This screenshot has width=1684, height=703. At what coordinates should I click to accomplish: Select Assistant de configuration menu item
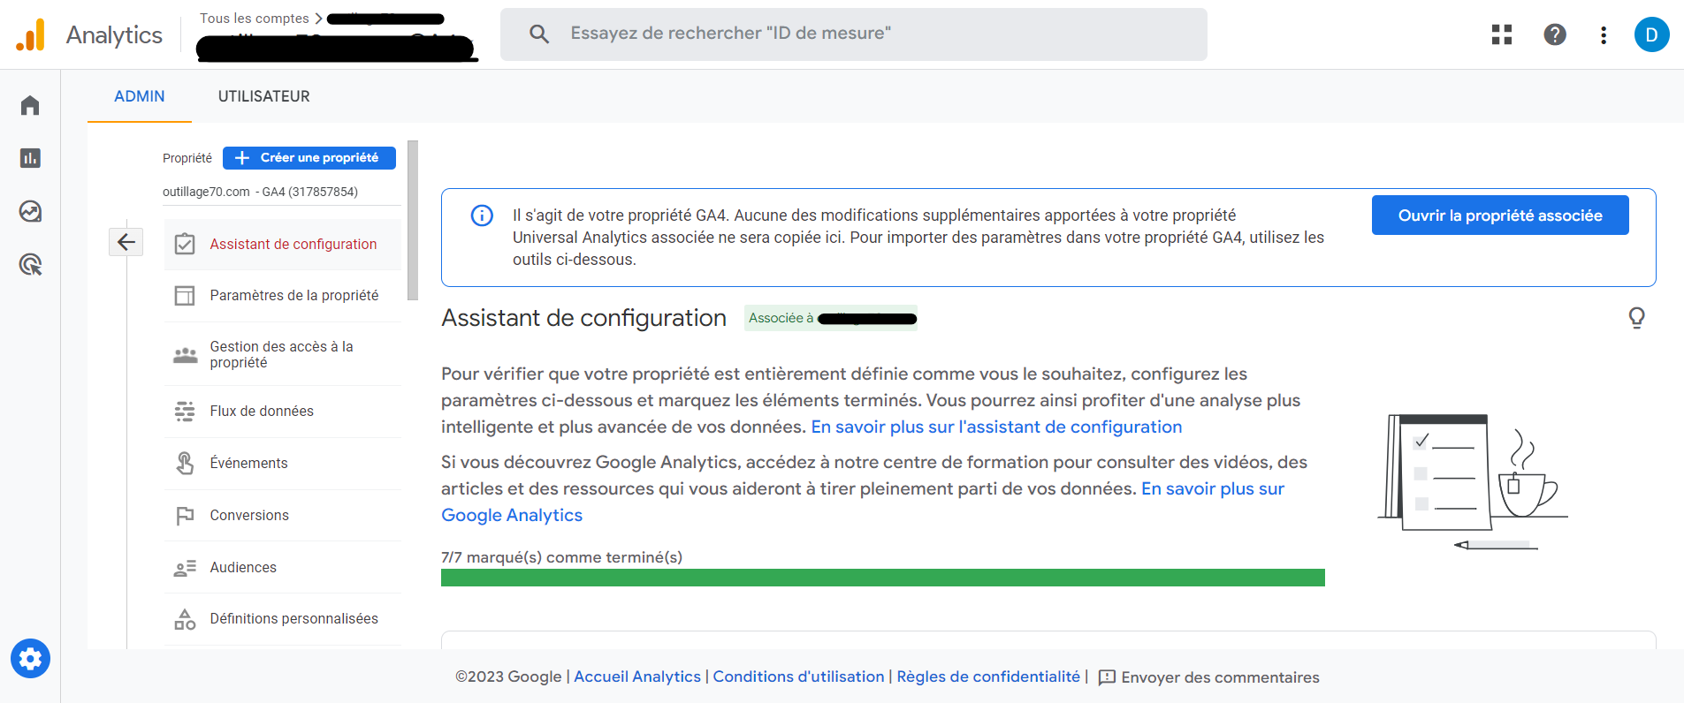point(283,245)
